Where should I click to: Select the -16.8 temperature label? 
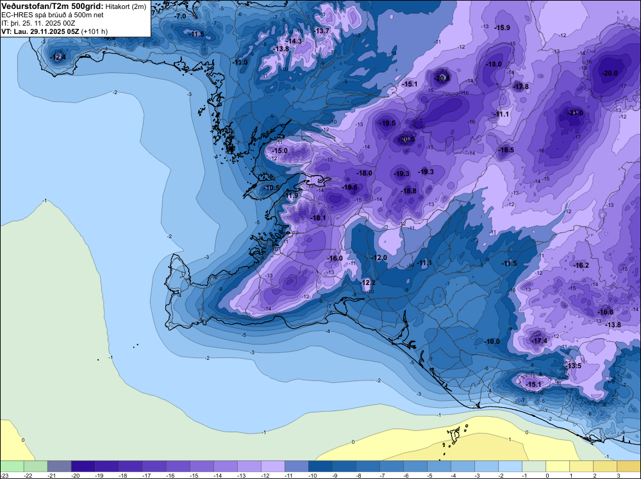coord(606,312)
